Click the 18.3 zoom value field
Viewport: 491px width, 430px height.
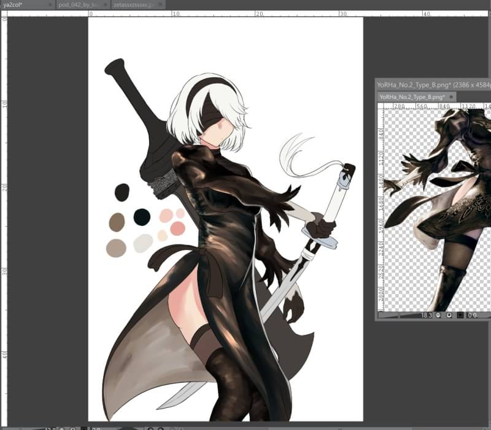tap(426, 315)
